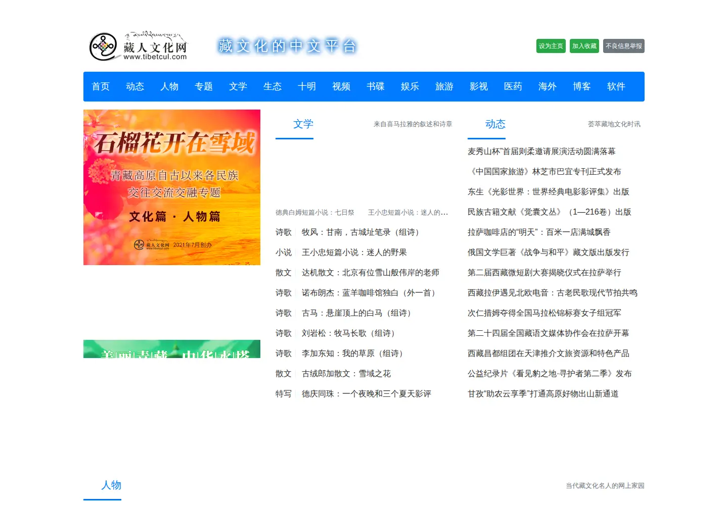The height and width of the screenshot is (505, 728).
Task: Open 诺布朗杰:蓝羊咖啡馆独白(外一首)
Action: [x=370, y=293]
